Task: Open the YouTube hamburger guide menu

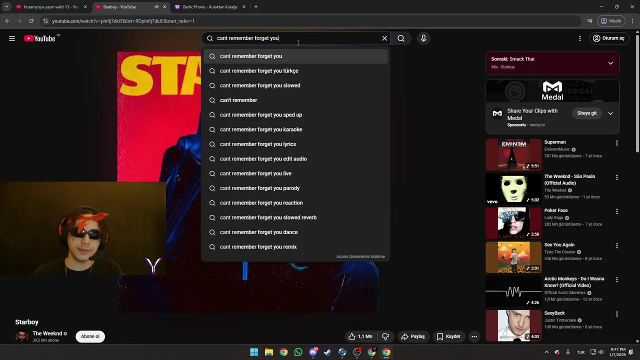Action: [12, 38]
